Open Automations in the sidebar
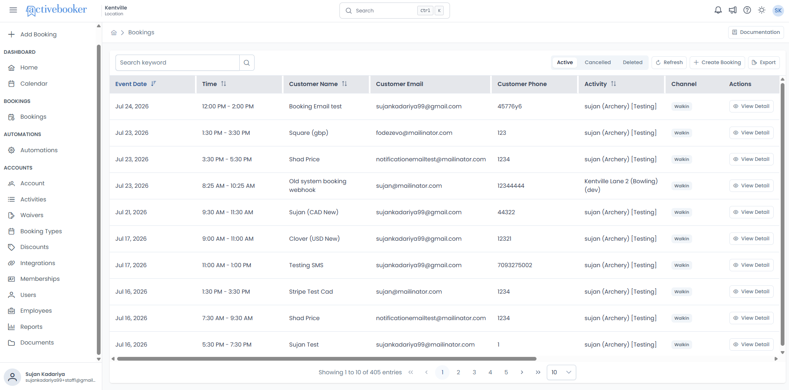This screenshot has width=789, height=390. click(39, 150)
